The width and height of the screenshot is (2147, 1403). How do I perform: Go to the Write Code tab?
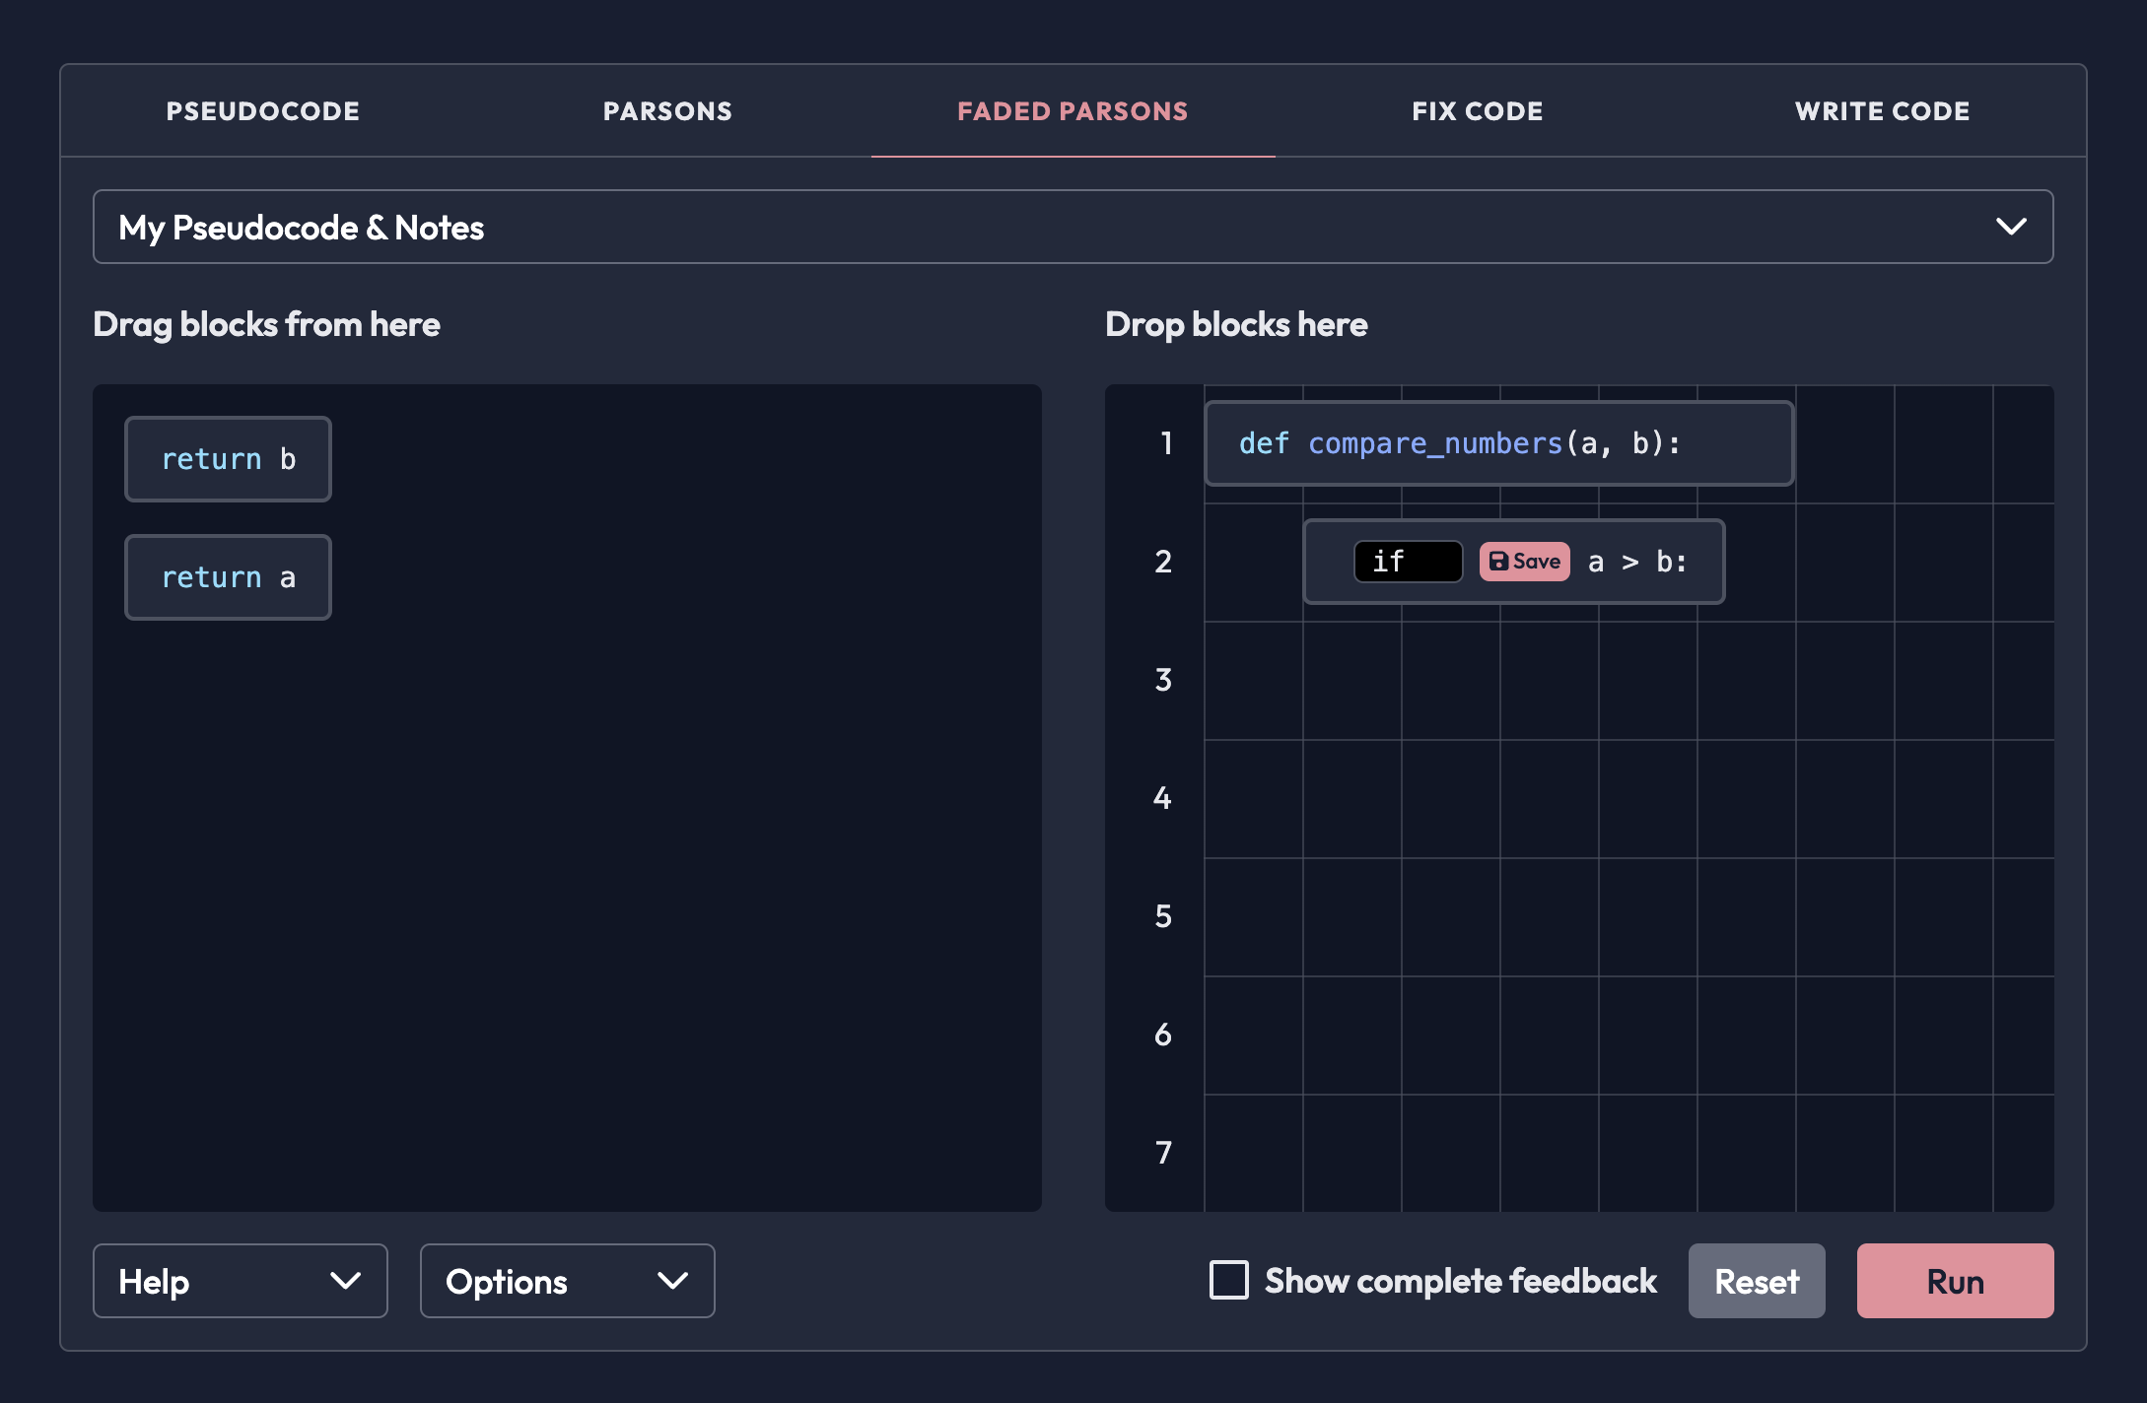(1883, 111)
